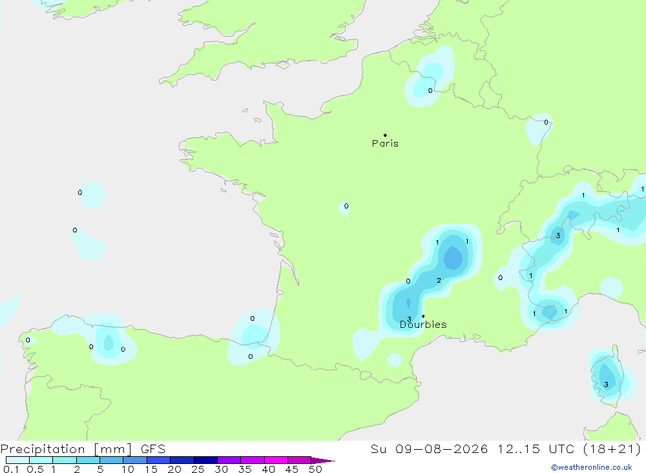The height and width of the screenshot is (473, 646).
Task: Pick the legend swatch between 5 and 10
Action: (x=111, y=460)
